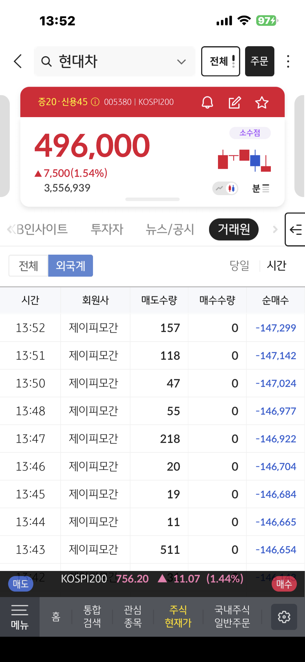Image resolution: width=305 pixels, height=662 pixels.
Task: Add 현대차 to favorites with star icon
Action: [x=262, y=102]
